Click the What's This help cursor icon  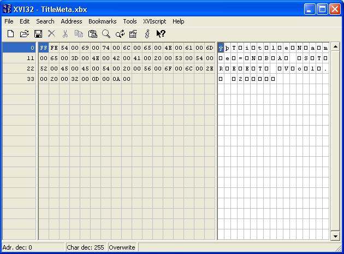(x=161, y=34)
